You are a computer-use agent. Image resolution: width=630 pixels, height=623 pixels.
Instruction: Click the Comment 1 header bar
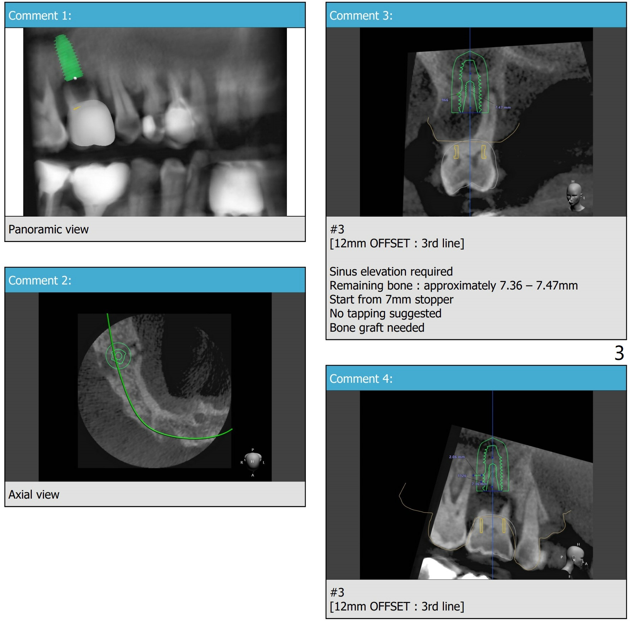pos(155,15)
